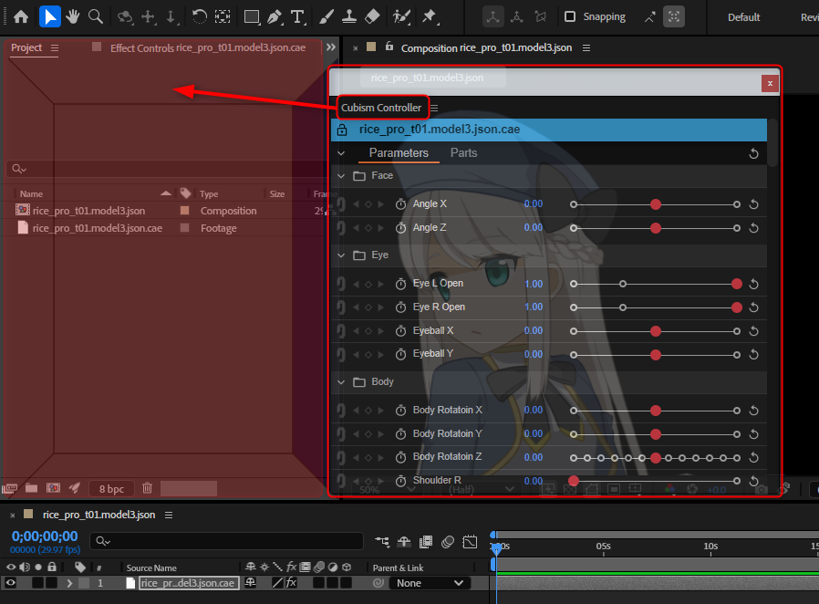Screen dimensions: 819x604
Task: Select the Hand tool
Action: [73, 16]
